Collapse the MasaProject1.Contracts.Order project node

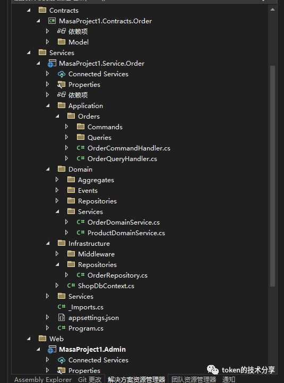38,21
